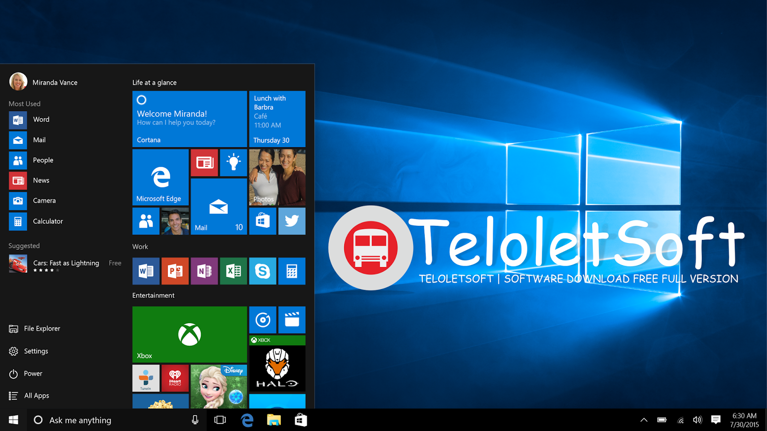Open the Groove Music tile

coord(263,320)
